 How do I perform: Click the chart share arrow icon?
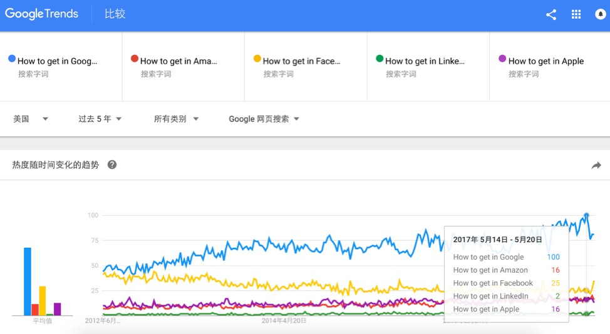596,165
